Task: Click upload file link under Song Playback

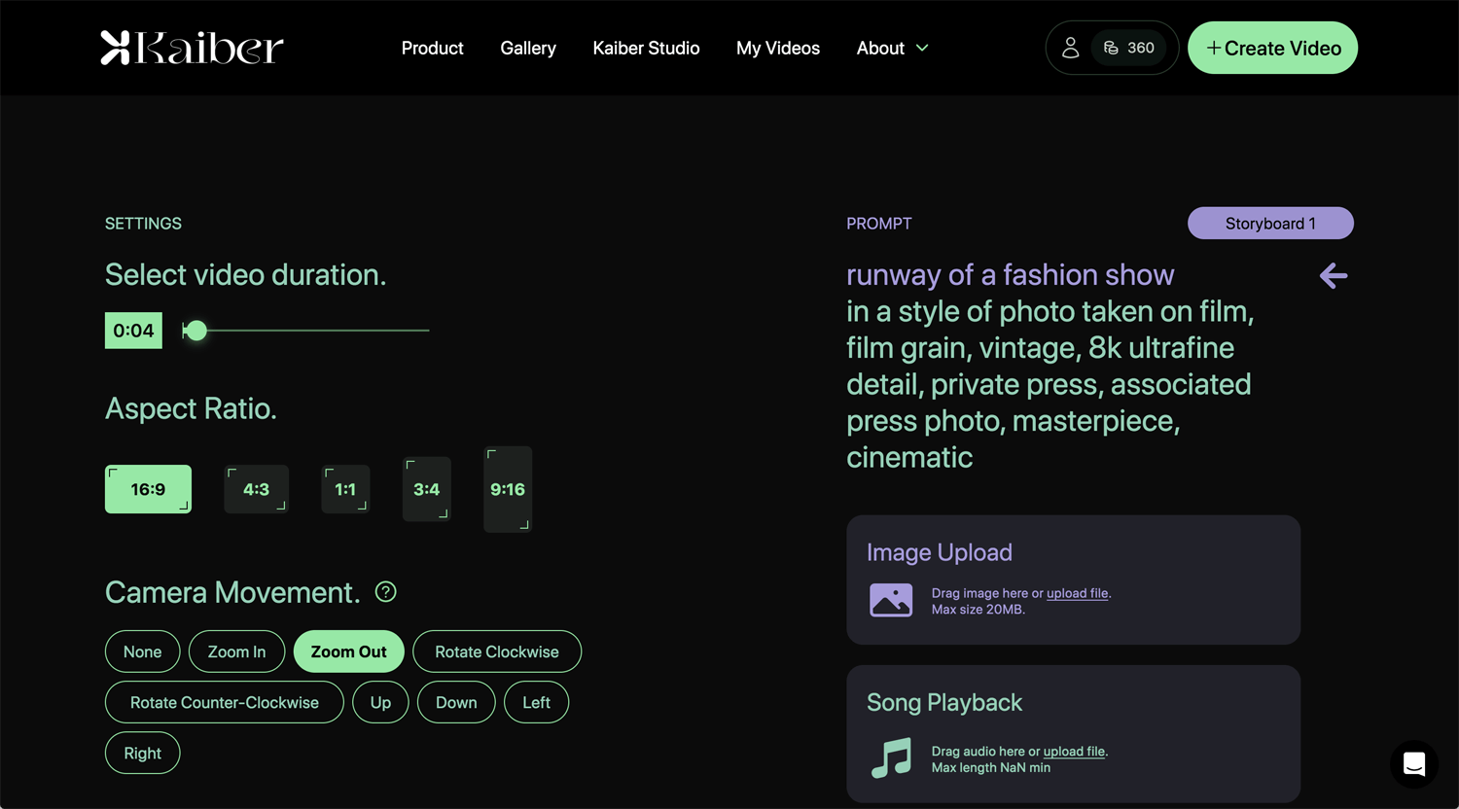Action: tap(1075, 752)
